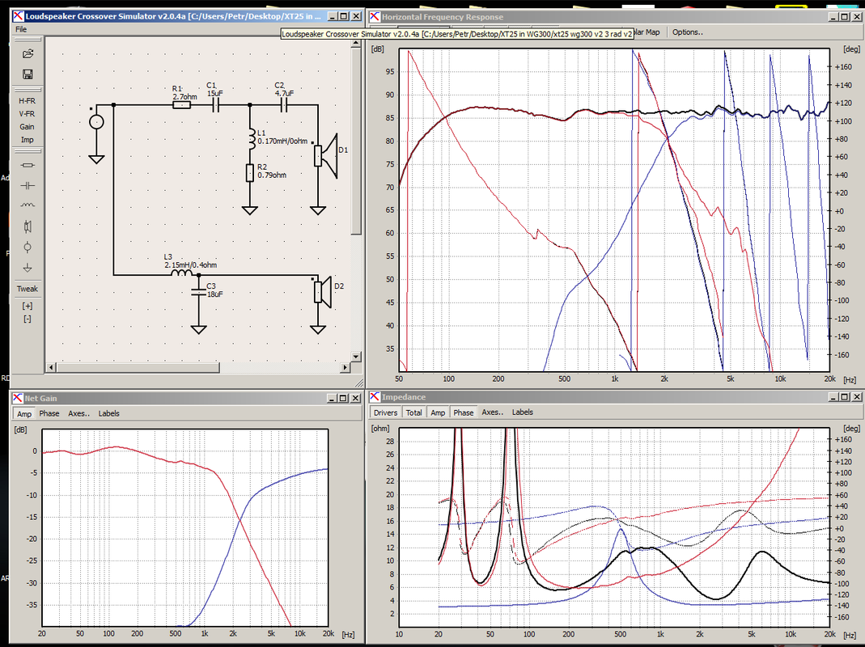Toggle Phase display in Impedance window
865x647 pixels.
click(x=464, y=412)
